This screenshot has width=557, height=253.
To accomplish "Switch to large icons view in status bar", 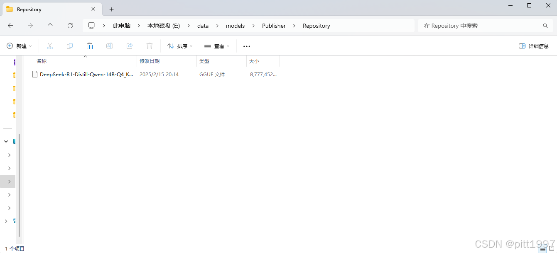I will click(552, 249).
